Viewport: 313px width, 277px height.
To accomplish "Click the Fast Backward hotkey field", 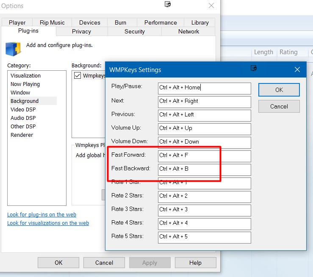I will coord(205,170).
